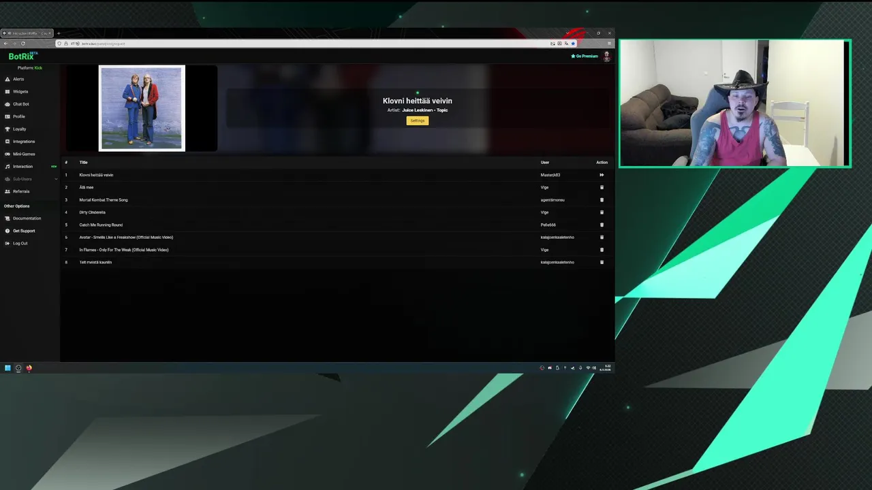Click the taskbar clock
The height and width of the screenshot is (490, 872).
(x=605, y=367)
